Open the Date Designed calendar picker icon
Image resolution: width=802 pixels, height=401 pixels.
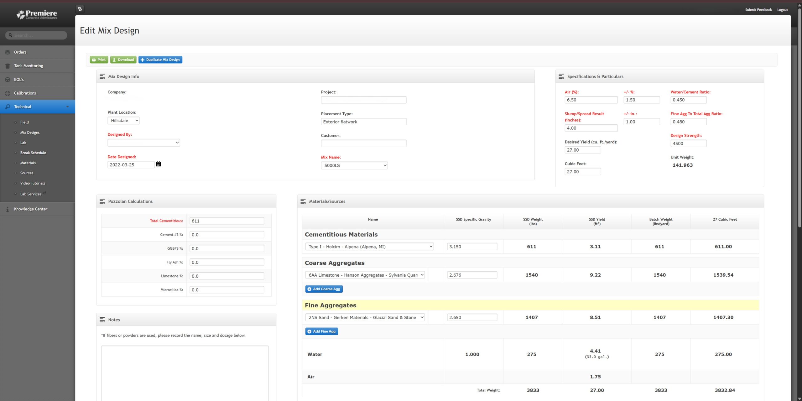pyautogui.click(x=159, y=164)
